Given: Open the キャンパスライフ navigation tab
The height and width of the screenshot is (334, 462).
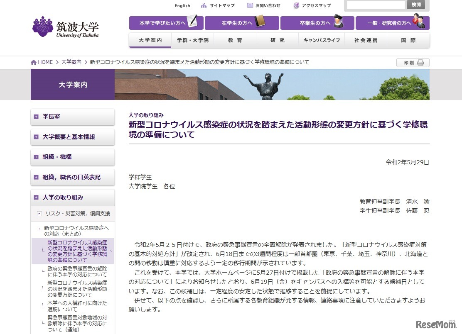Looking at the screenshot, I should tap(322, 40).
